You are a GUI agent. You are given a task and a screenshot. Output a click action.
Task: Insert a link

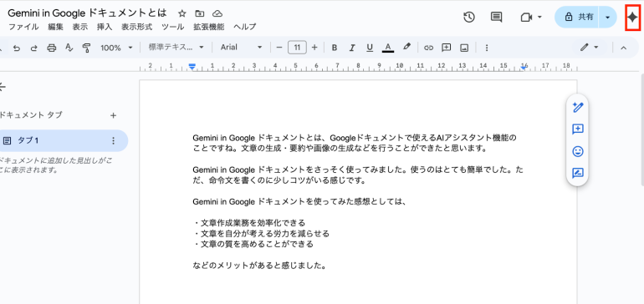pyautogui.click(x=428, y=48)
